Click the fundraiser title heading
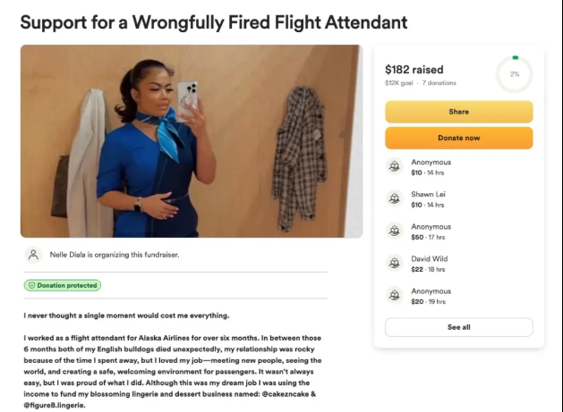The height and width of the screenshot is (412, 563). pos(214,21)
